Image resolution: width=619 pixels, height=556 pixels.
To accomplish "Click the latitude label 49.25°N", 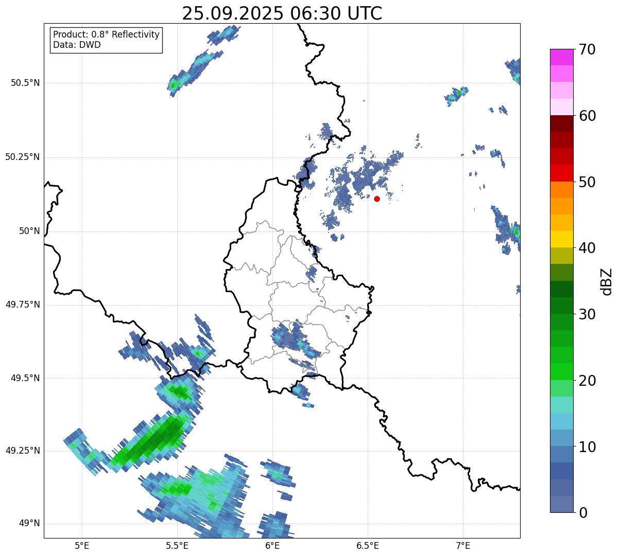I will [23, 451].
